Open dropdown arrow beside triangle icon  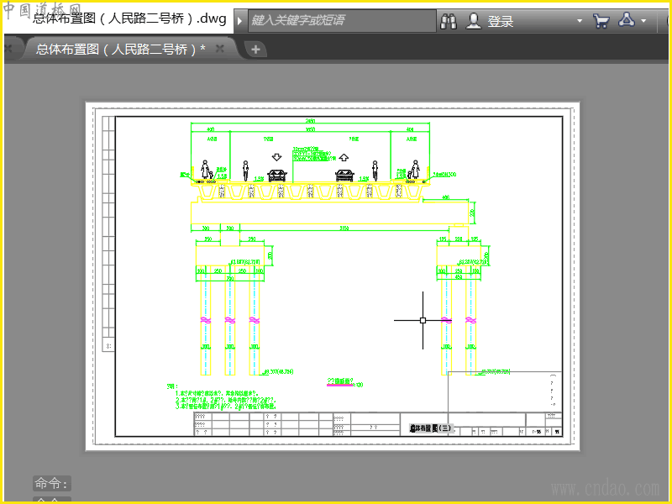(x=643, y=21)
